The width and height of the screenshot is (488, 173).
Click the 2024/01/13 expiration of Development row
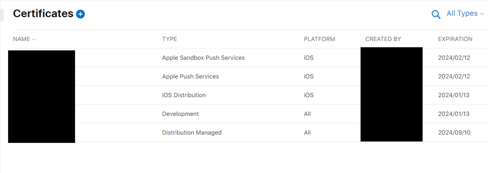point(454,114)
